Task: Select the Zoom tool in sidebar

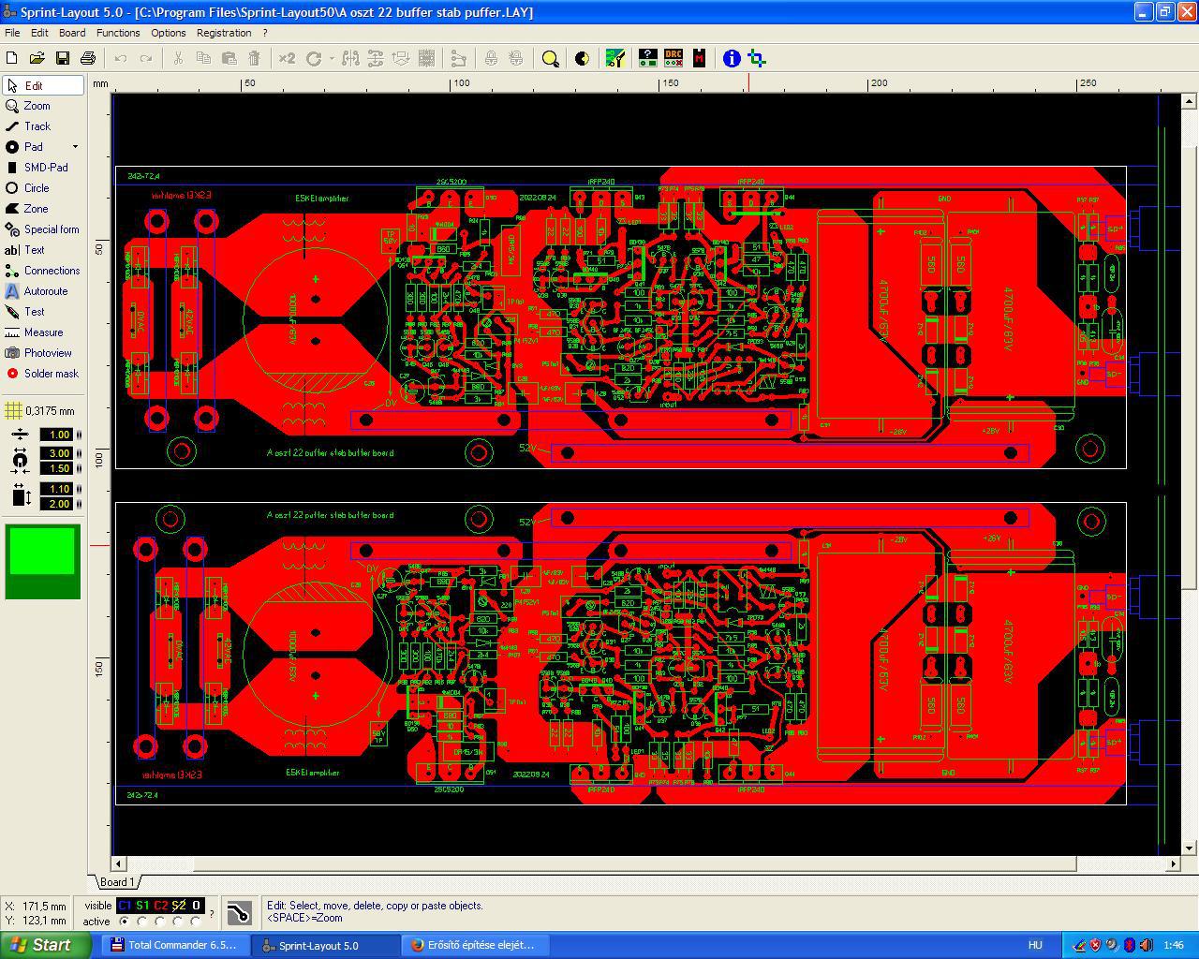Action: click(43, 106)
